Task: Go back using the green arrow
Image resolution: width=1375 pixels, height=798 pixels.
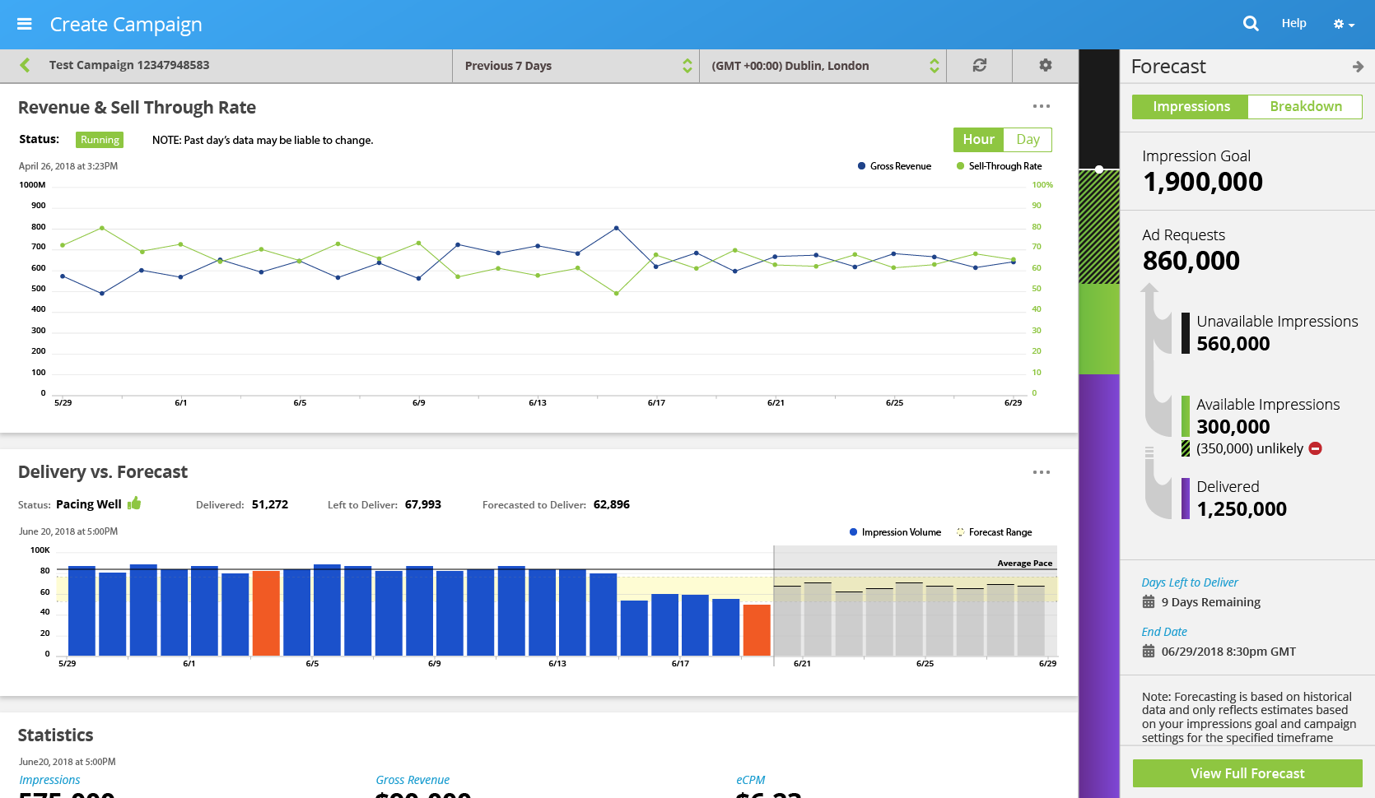Action: pos(25,65)
